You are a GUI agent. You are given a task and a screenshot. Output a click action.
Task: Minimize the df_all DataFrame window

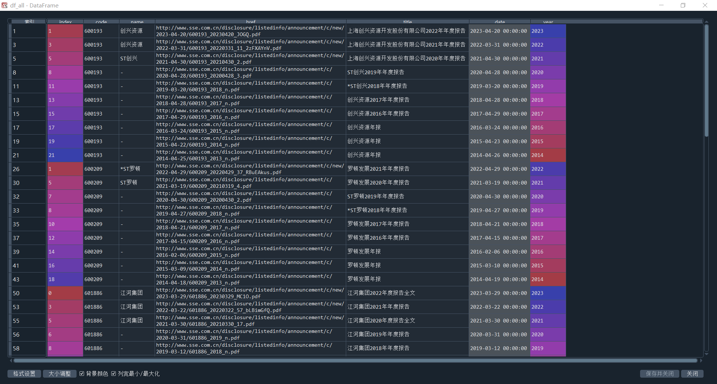click(x=661, y=5)
